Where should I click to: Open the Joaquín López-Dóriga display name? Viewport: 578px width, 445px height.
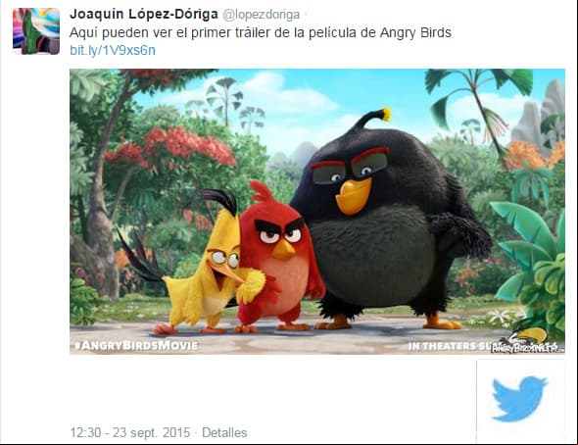(x=144, y=15)
